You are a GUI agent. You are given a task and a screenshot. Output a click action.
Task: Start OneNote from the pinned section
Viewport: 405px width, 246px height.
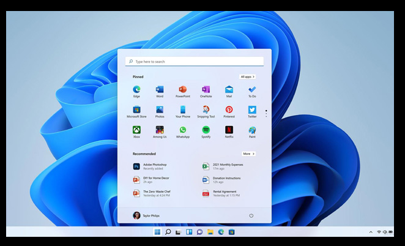(x=206, y=90)
